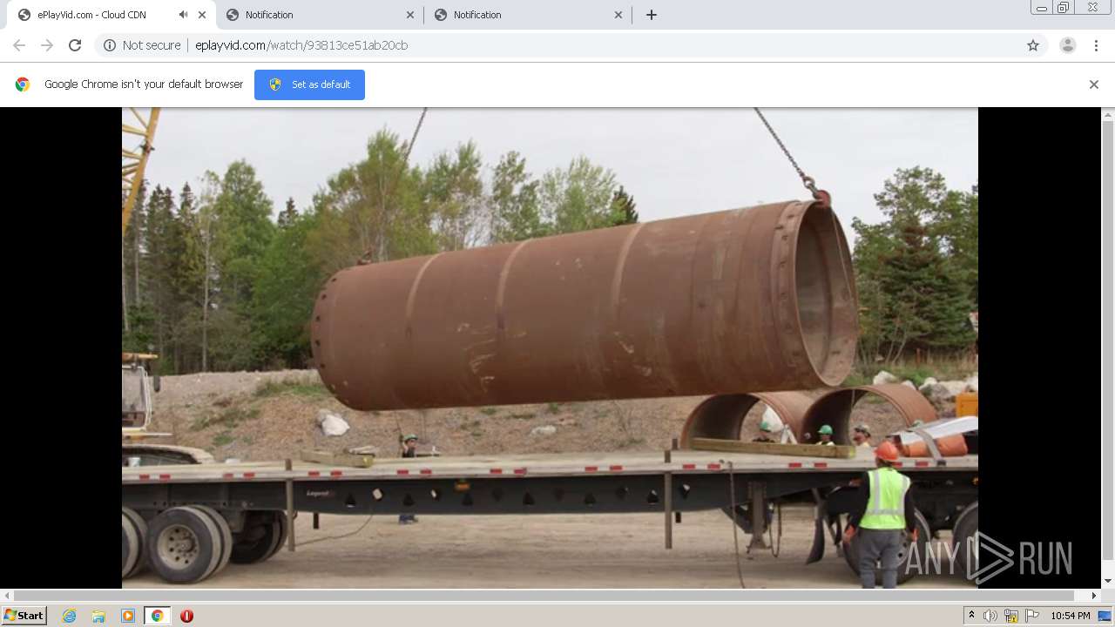Screen dimensions: 1115x627
Task: Click the 10:54 PM clock
Action: pos(1071,616)
